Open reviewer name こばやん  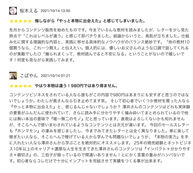[29, 75]
